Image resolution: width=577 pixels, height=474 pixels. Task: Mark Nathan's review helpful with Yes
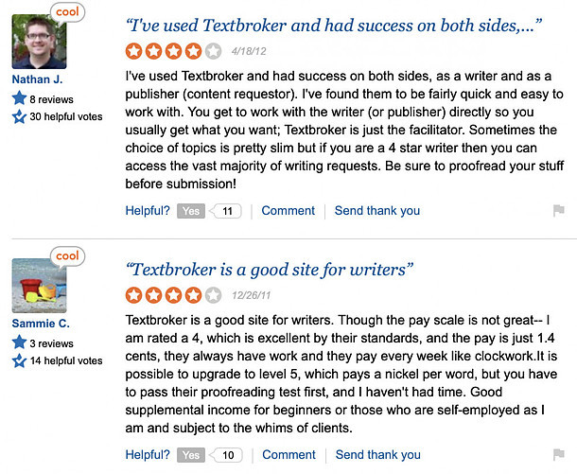pyautogui.click(x=191, y=211)
